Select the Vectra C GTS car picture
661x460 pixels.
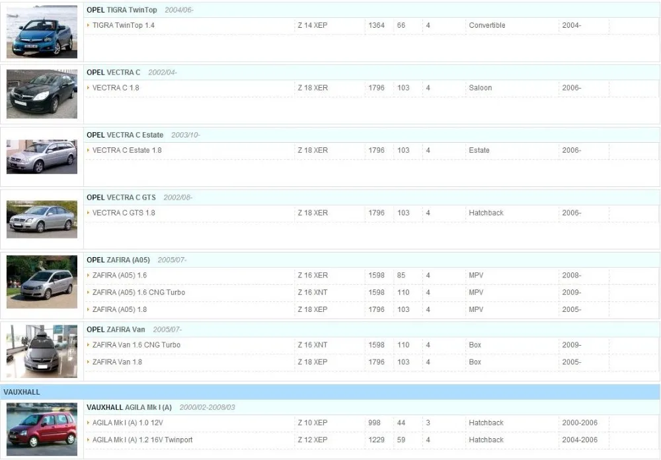42,219
